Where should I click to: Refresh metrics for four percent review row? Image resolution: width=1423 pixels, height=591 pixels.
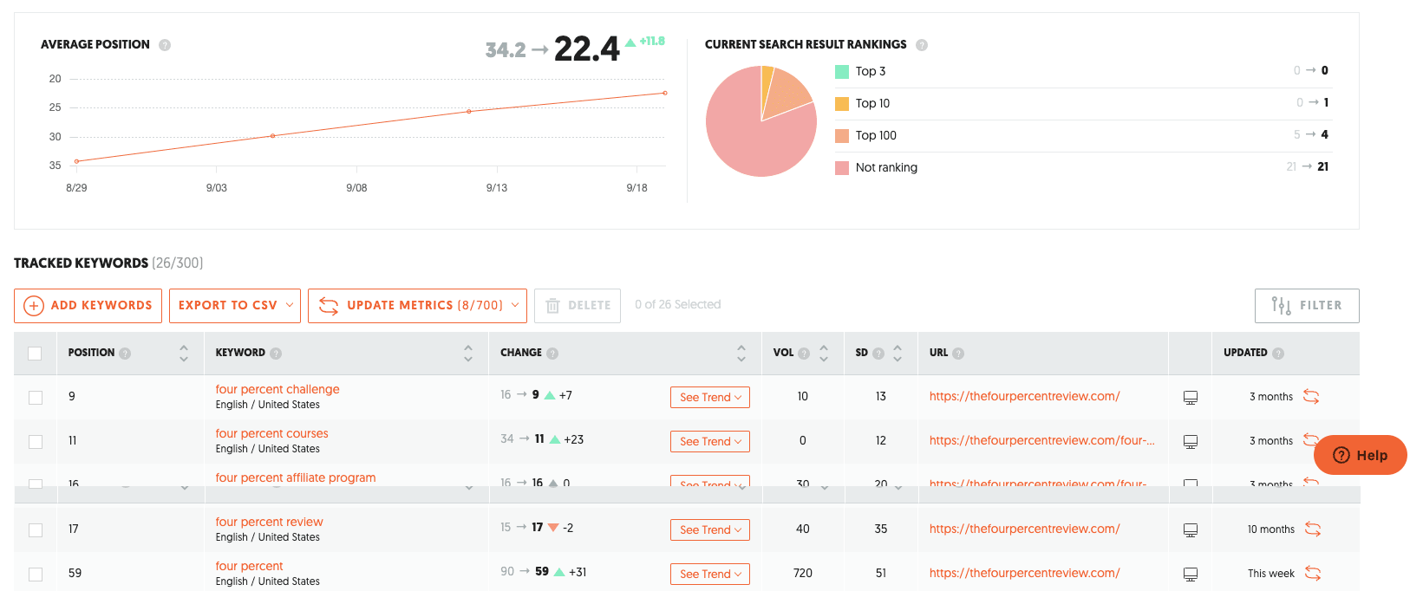(1313, 529)
